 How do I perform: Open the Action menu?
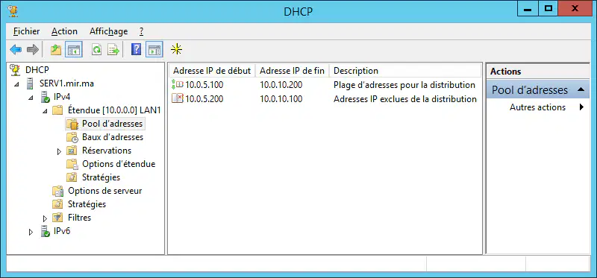[x=64, y=31]
